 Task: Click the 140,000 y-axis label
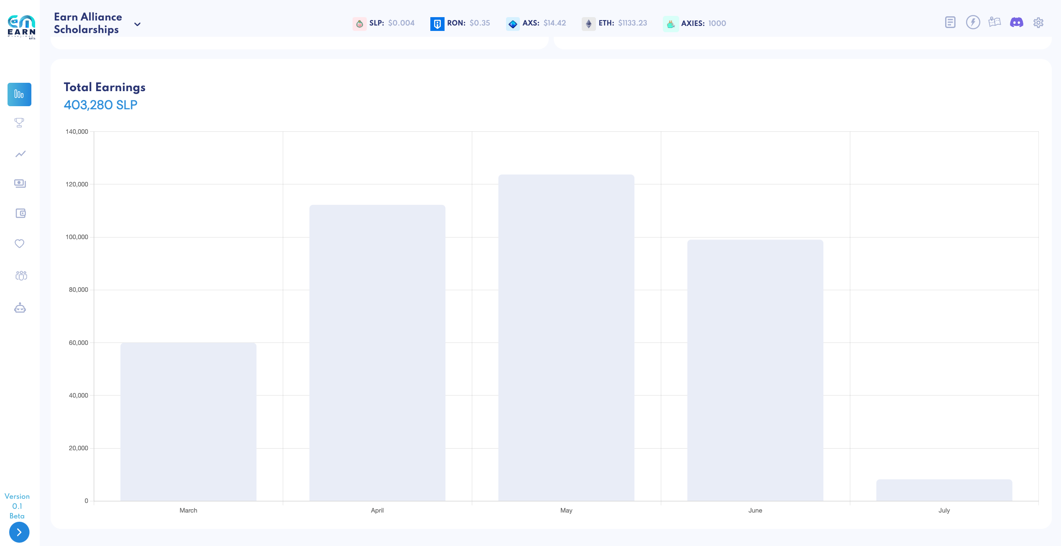click(x=77, y=132)
